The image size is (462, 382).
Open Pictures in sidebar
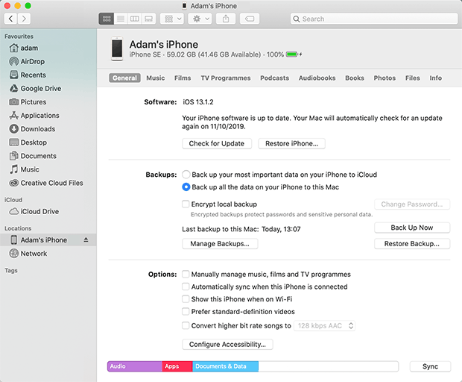(x=48, y=101)
